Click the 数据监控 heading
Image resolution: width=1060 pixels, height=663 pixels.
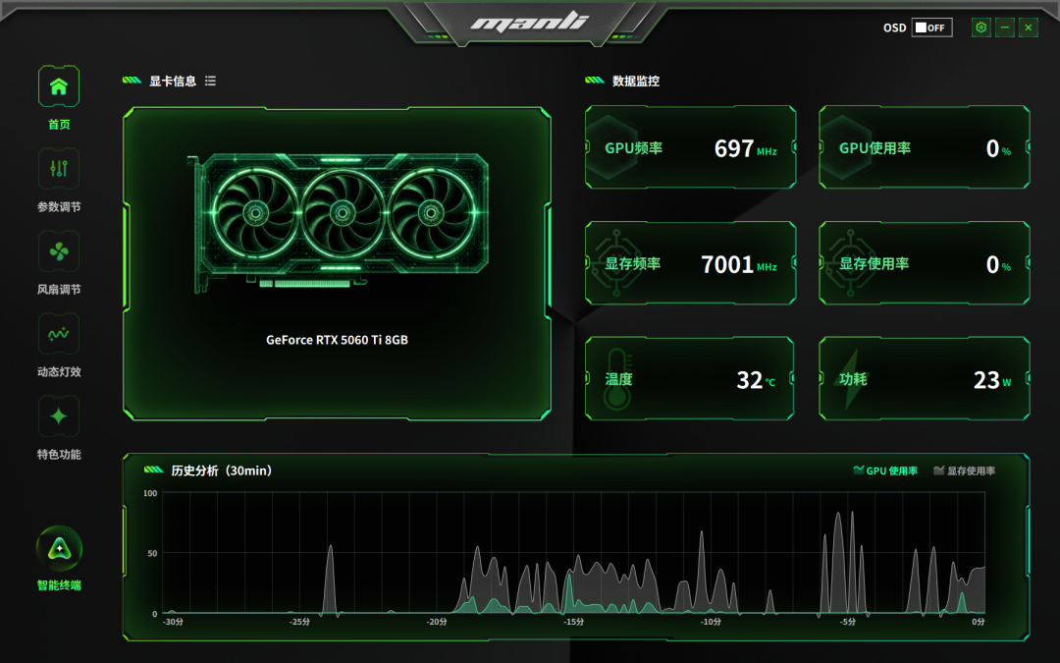pyautogui.click(x=635, y=82)
